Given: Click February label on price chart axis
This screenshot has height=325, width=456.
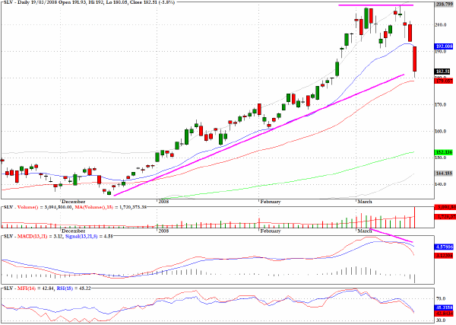Looking at the screenshot, I should [x=270, y=202].
